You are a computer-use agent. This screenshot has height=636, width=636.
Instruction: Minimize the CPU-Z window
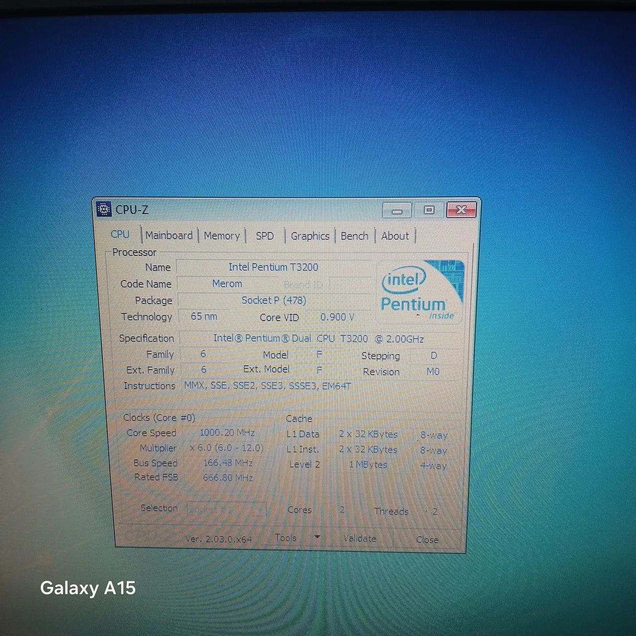(x=397, y=210)
